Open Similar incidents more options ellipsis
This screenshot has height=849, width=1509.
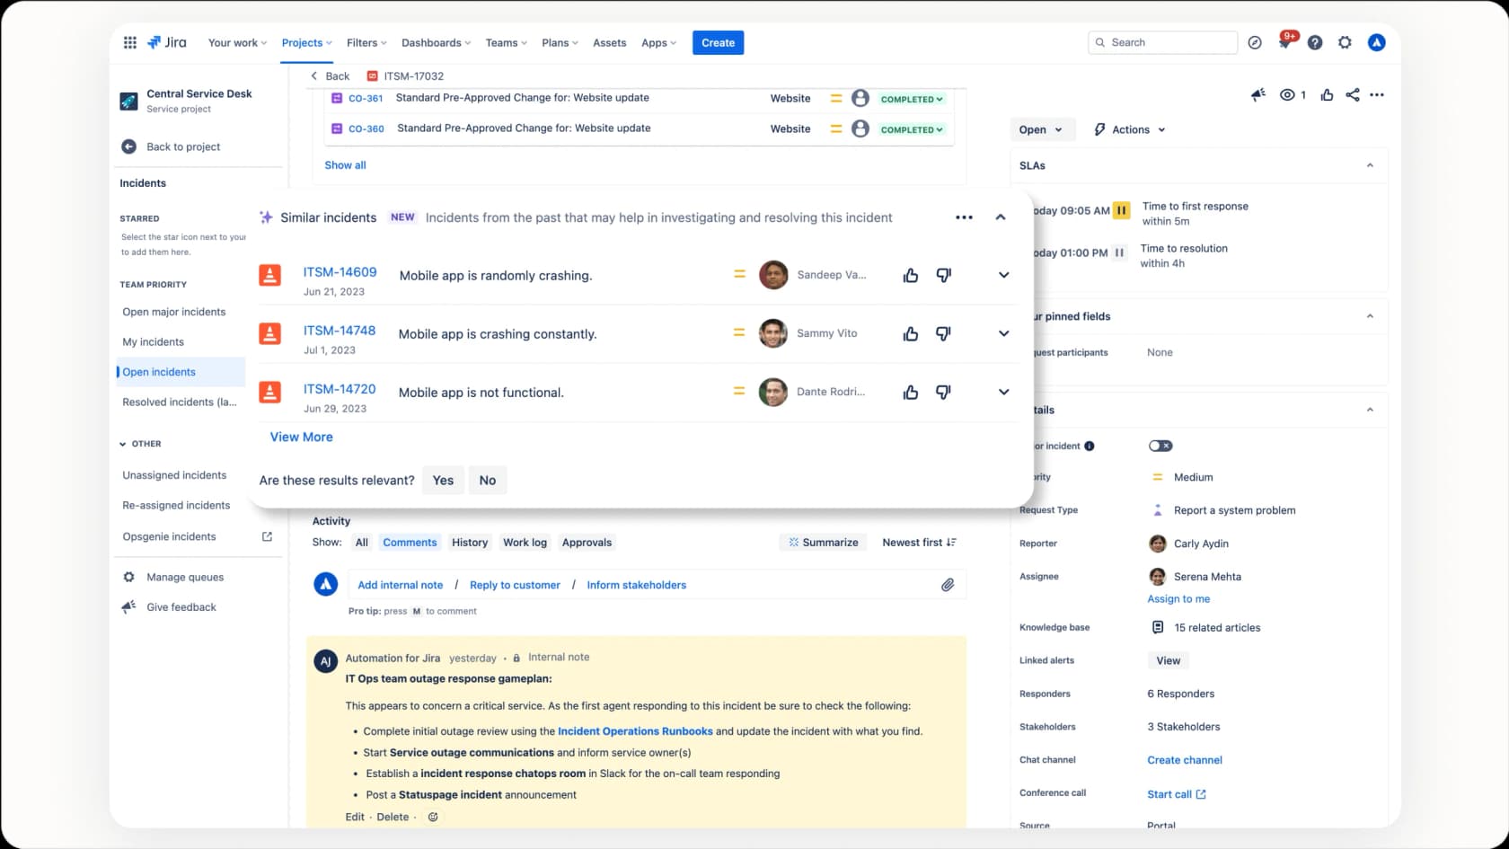point(964,217)
